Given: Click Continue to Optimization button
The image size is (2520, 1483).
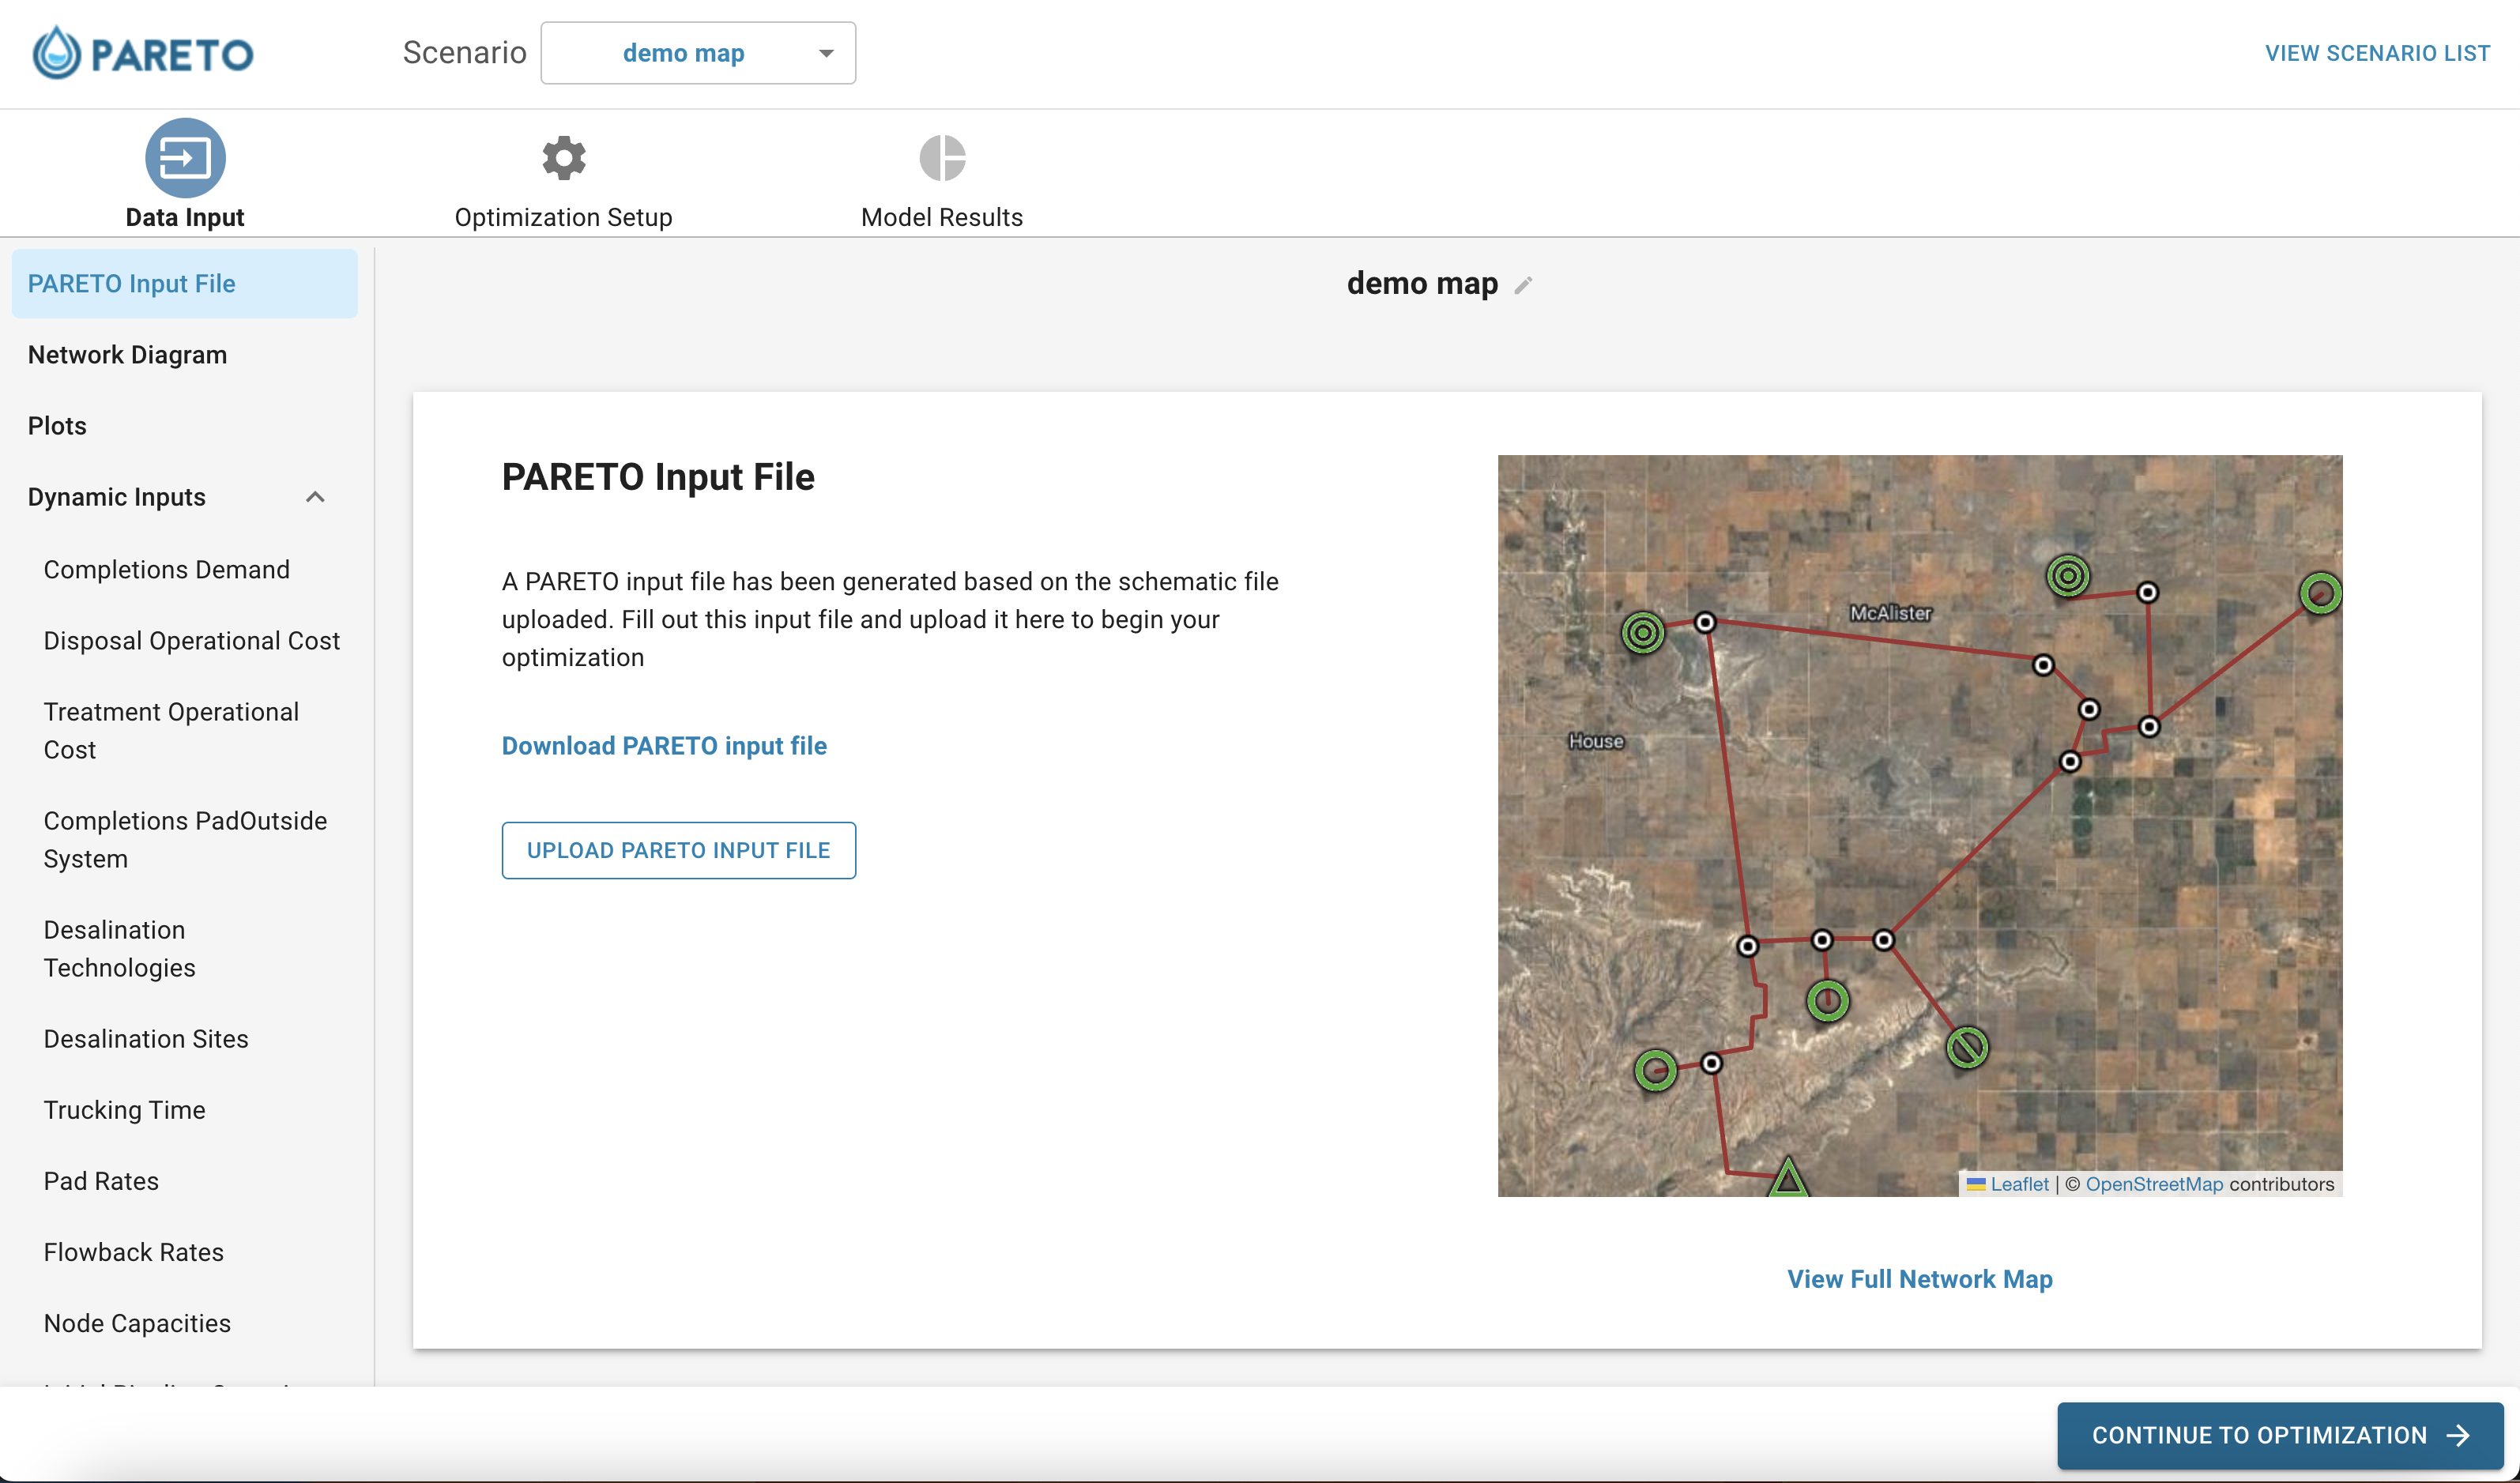Looking at the screenshot, I should click(2280, 1435).
